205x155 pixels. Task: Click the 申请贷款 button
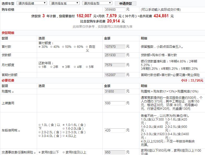(126, 3)
